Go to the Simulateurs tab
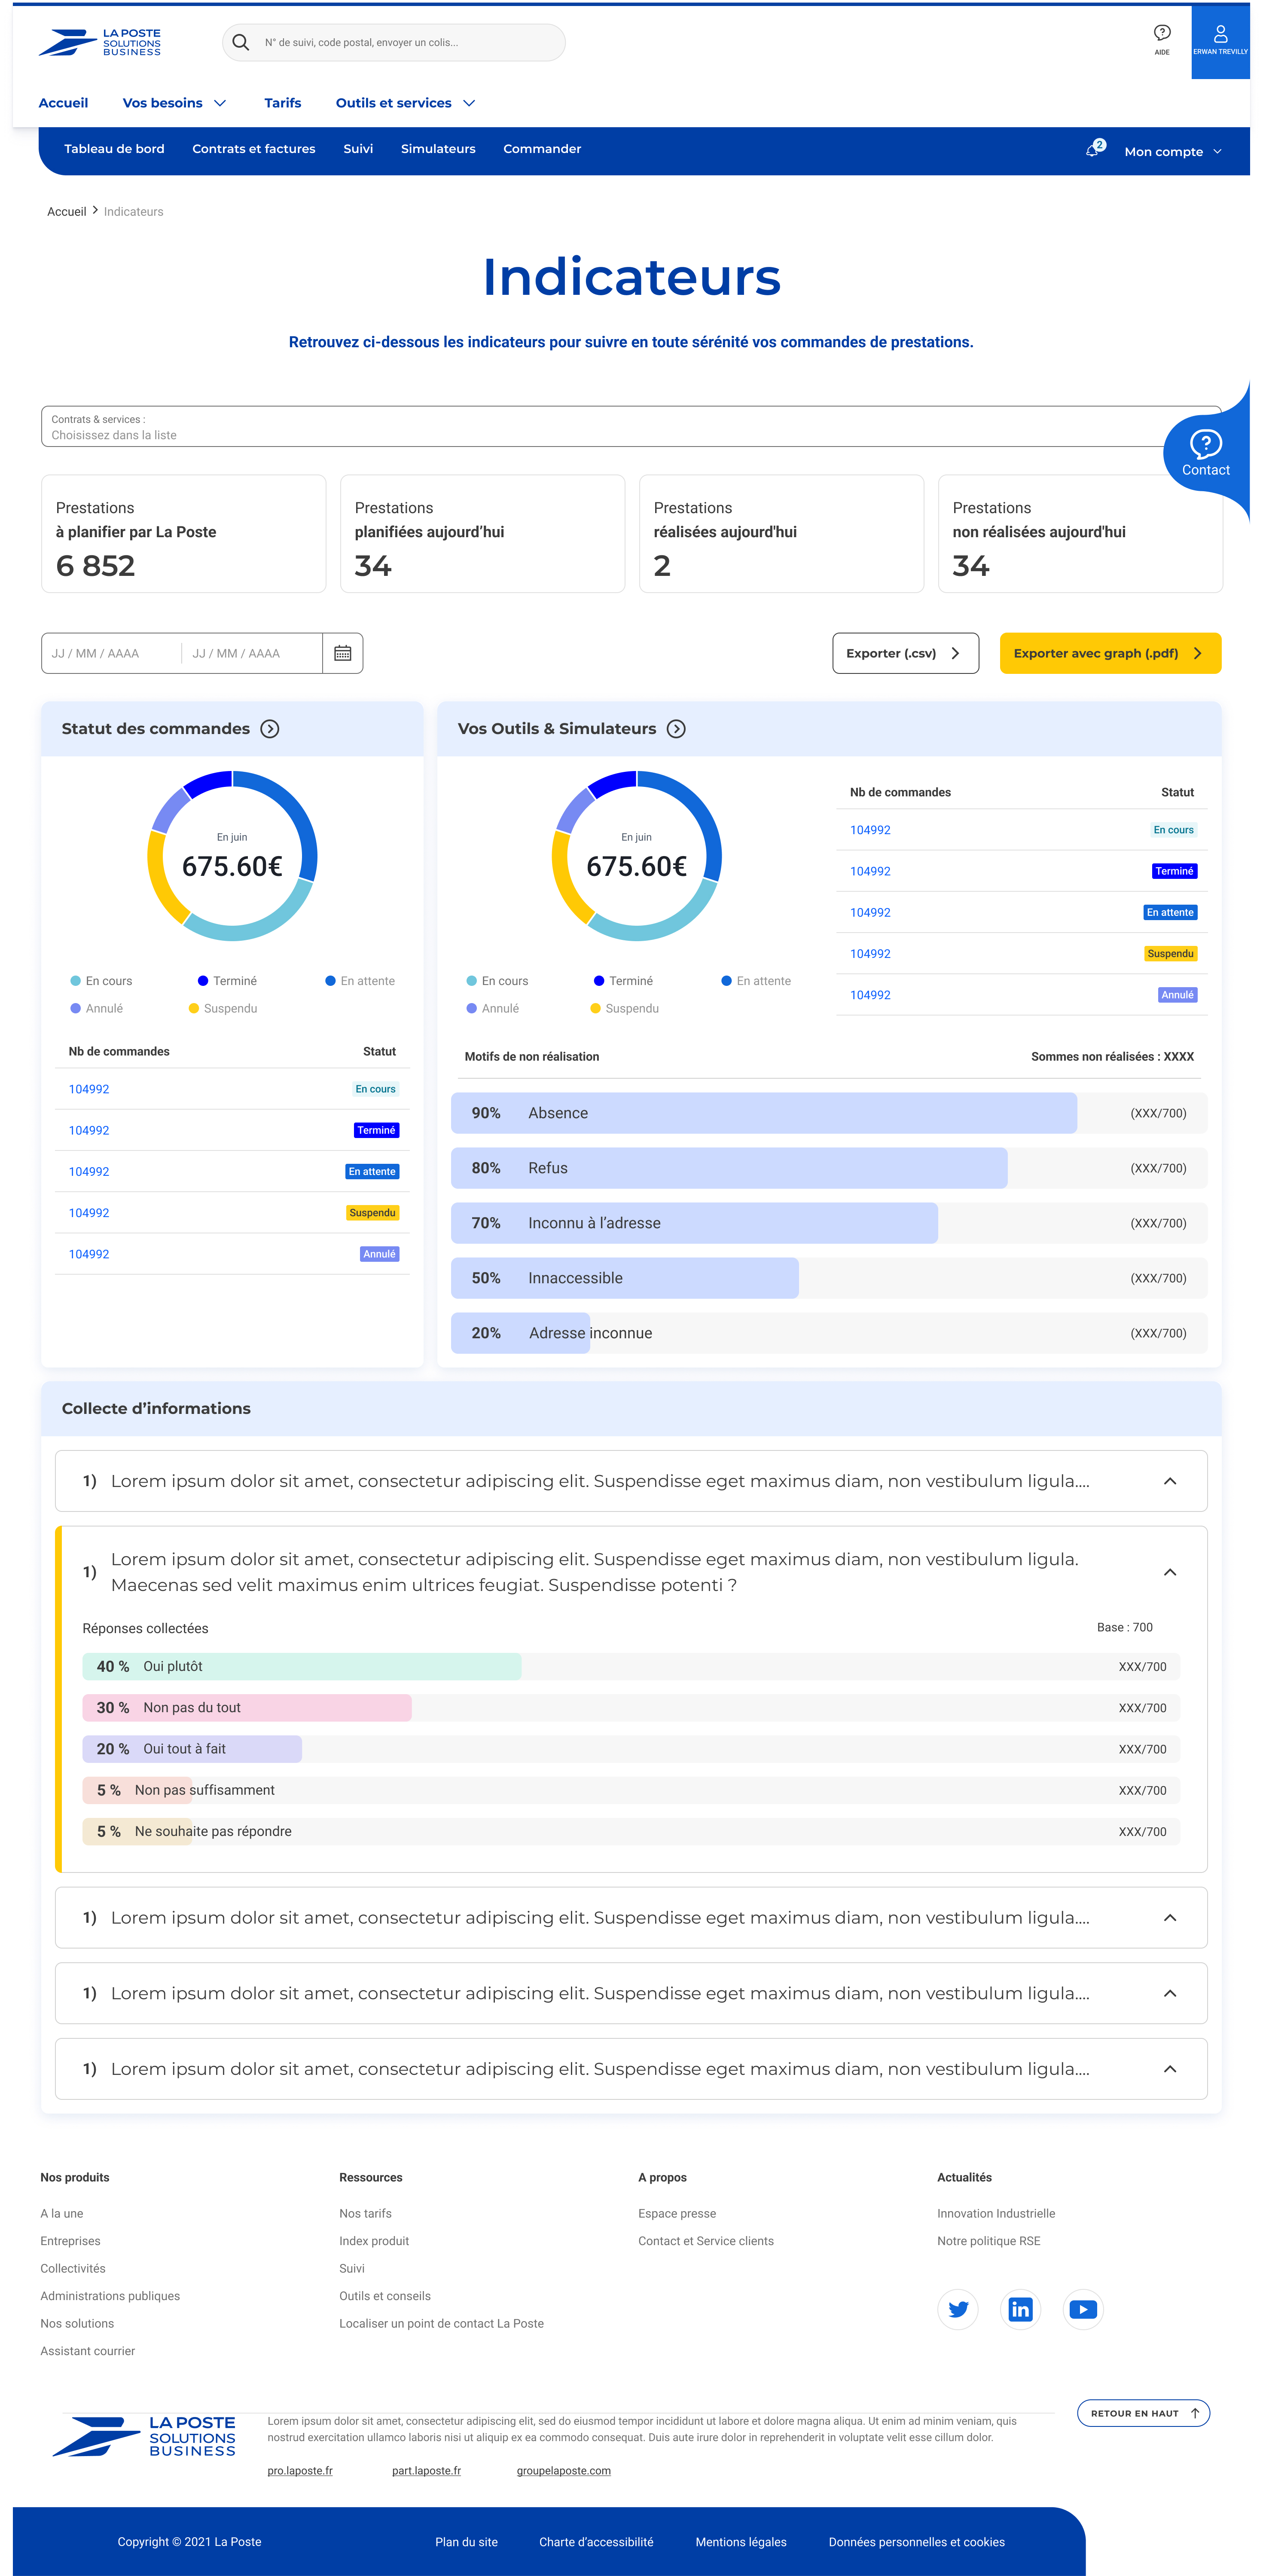This screenshot has height=2576, width=1263. click(438, 149)
